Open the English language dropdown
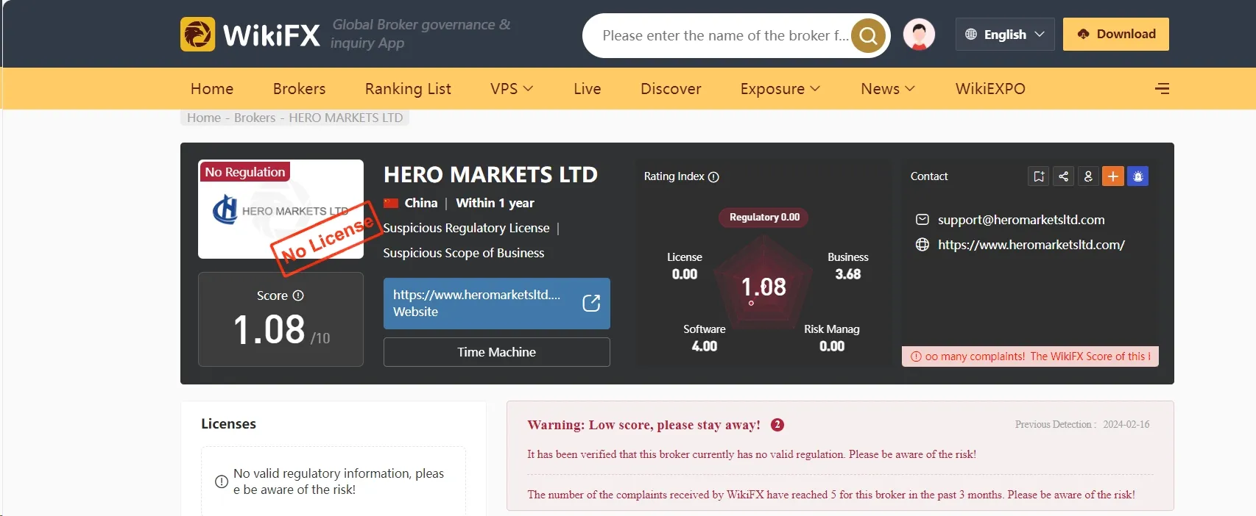Screen dimensions: 1256x516 pyautogui.click(x=1005, y=35)
